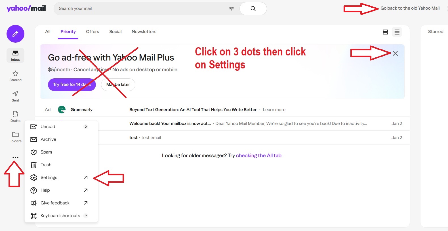Image resolution: width=448 pixels, height=231 pixels.
Task: Choose Spam from the More menu
Action: click(x=61, y=152)
